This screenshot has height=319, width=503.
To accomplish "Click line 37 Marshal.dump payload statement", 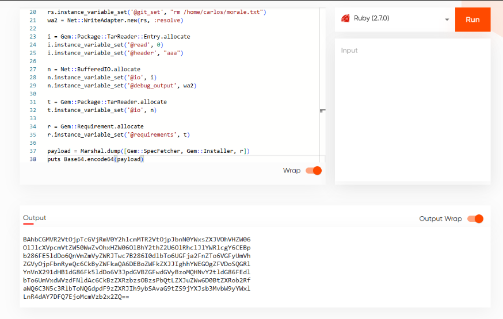I will (148, 151).
